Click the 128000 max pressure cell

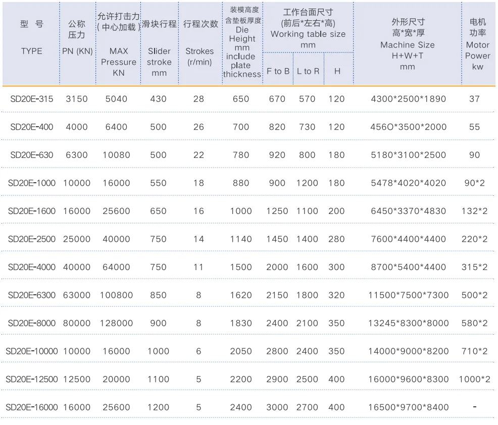click(117, 323)
